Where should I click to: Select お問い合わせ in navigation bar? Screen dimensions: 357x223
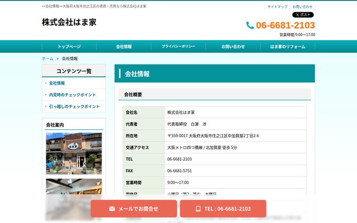pos(233,46)
